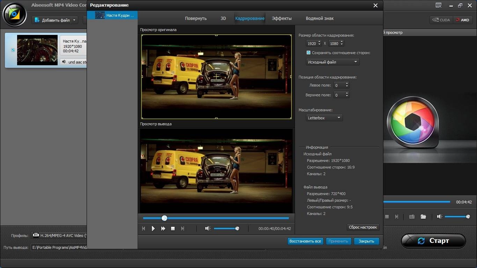The height and width of the screenshot is (268, 477).
Task: Increase 'Левое поле' value with up arrow
Action: (347, 84)
